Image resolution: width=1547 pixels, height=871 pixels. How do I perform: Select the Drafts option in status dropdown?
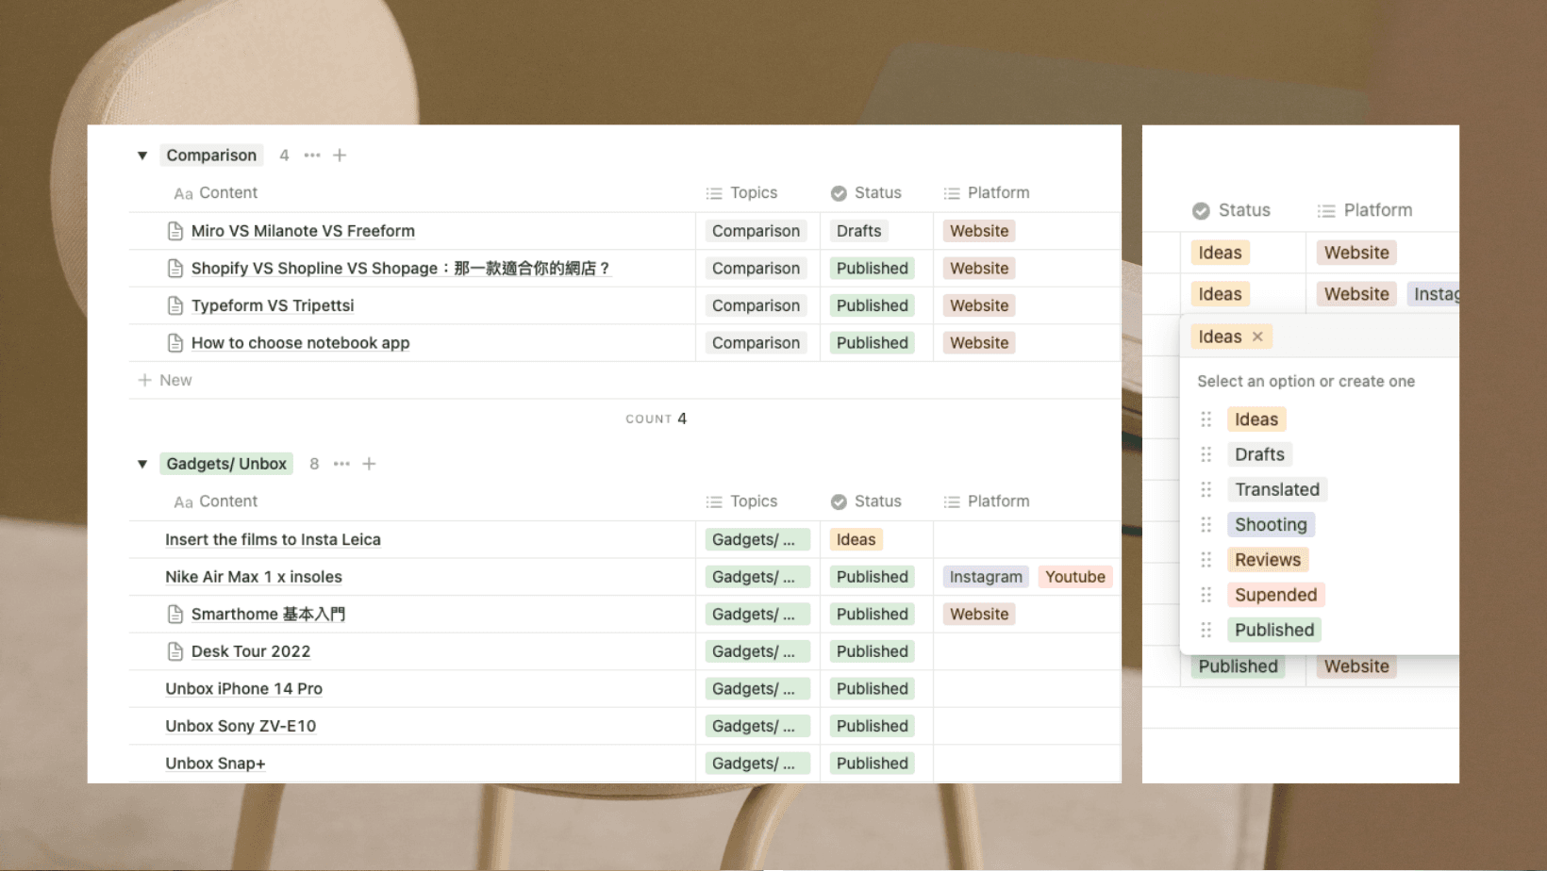pos(1259,454)
